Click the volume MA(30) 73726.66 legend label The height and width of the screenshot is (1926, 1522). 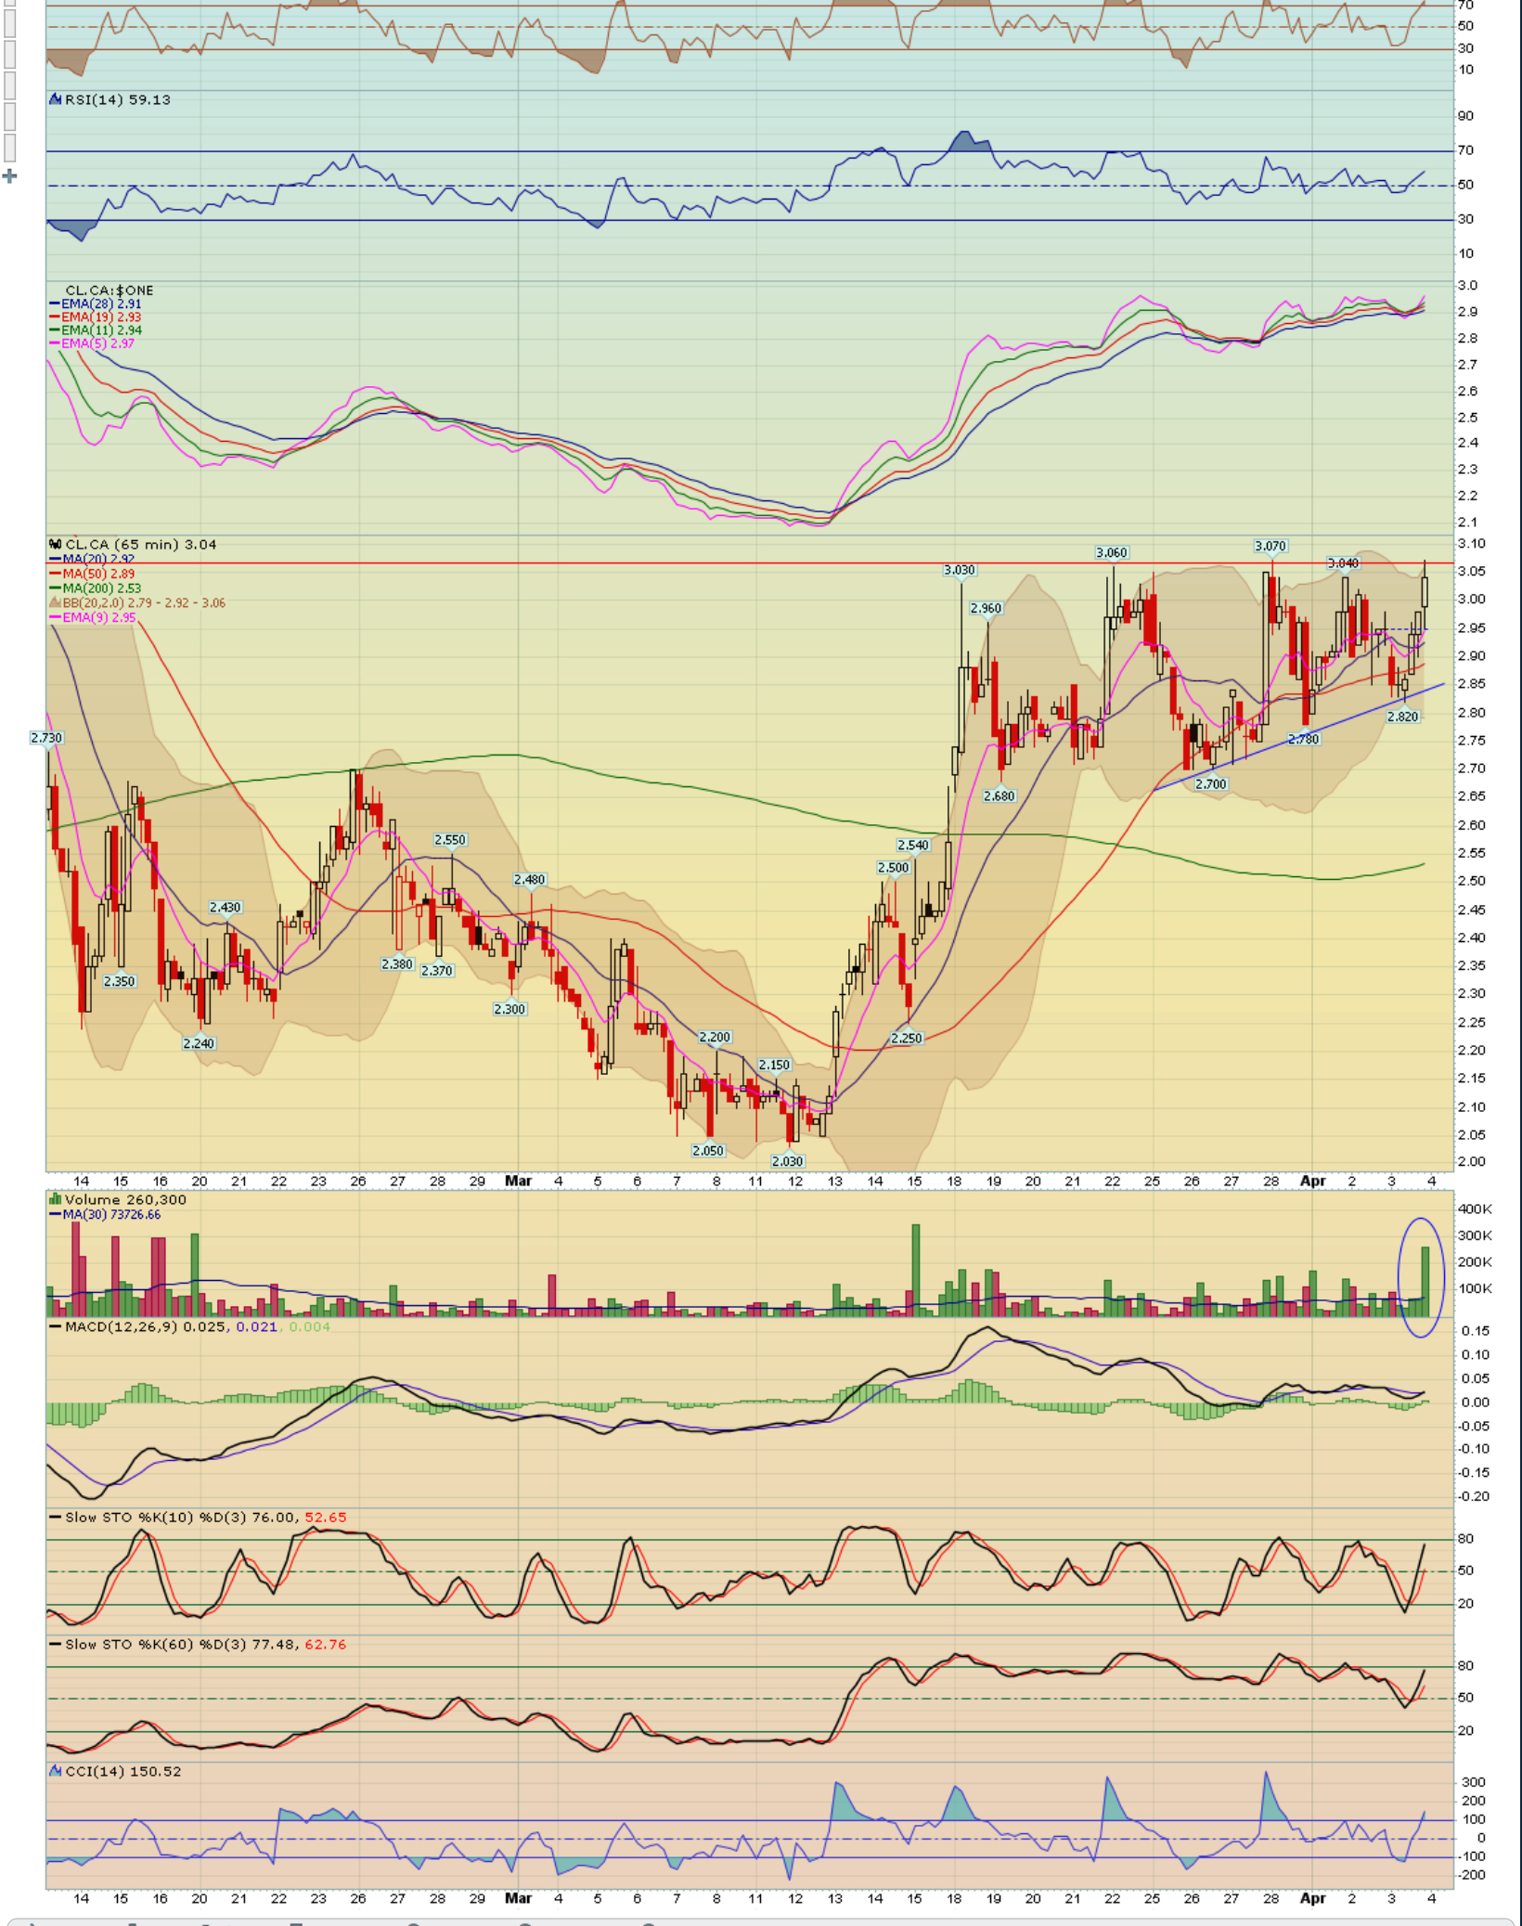tap(110, 1214)
